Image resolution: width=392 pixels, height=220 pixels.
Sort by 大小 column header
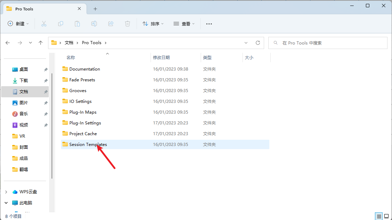coord(249,58)
